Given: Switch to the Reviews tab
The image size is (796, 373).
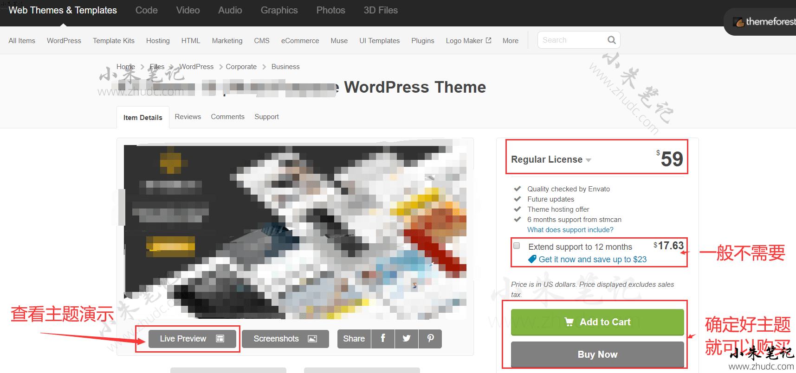Looking at the screenshot, I should tap(188, 117).
